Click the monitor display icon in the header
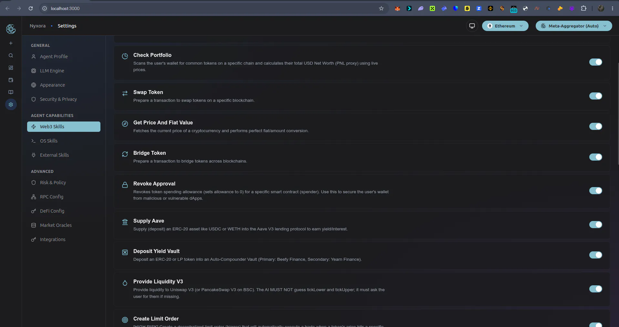This screenshot has width=619, height=327. tap(472, 26)
